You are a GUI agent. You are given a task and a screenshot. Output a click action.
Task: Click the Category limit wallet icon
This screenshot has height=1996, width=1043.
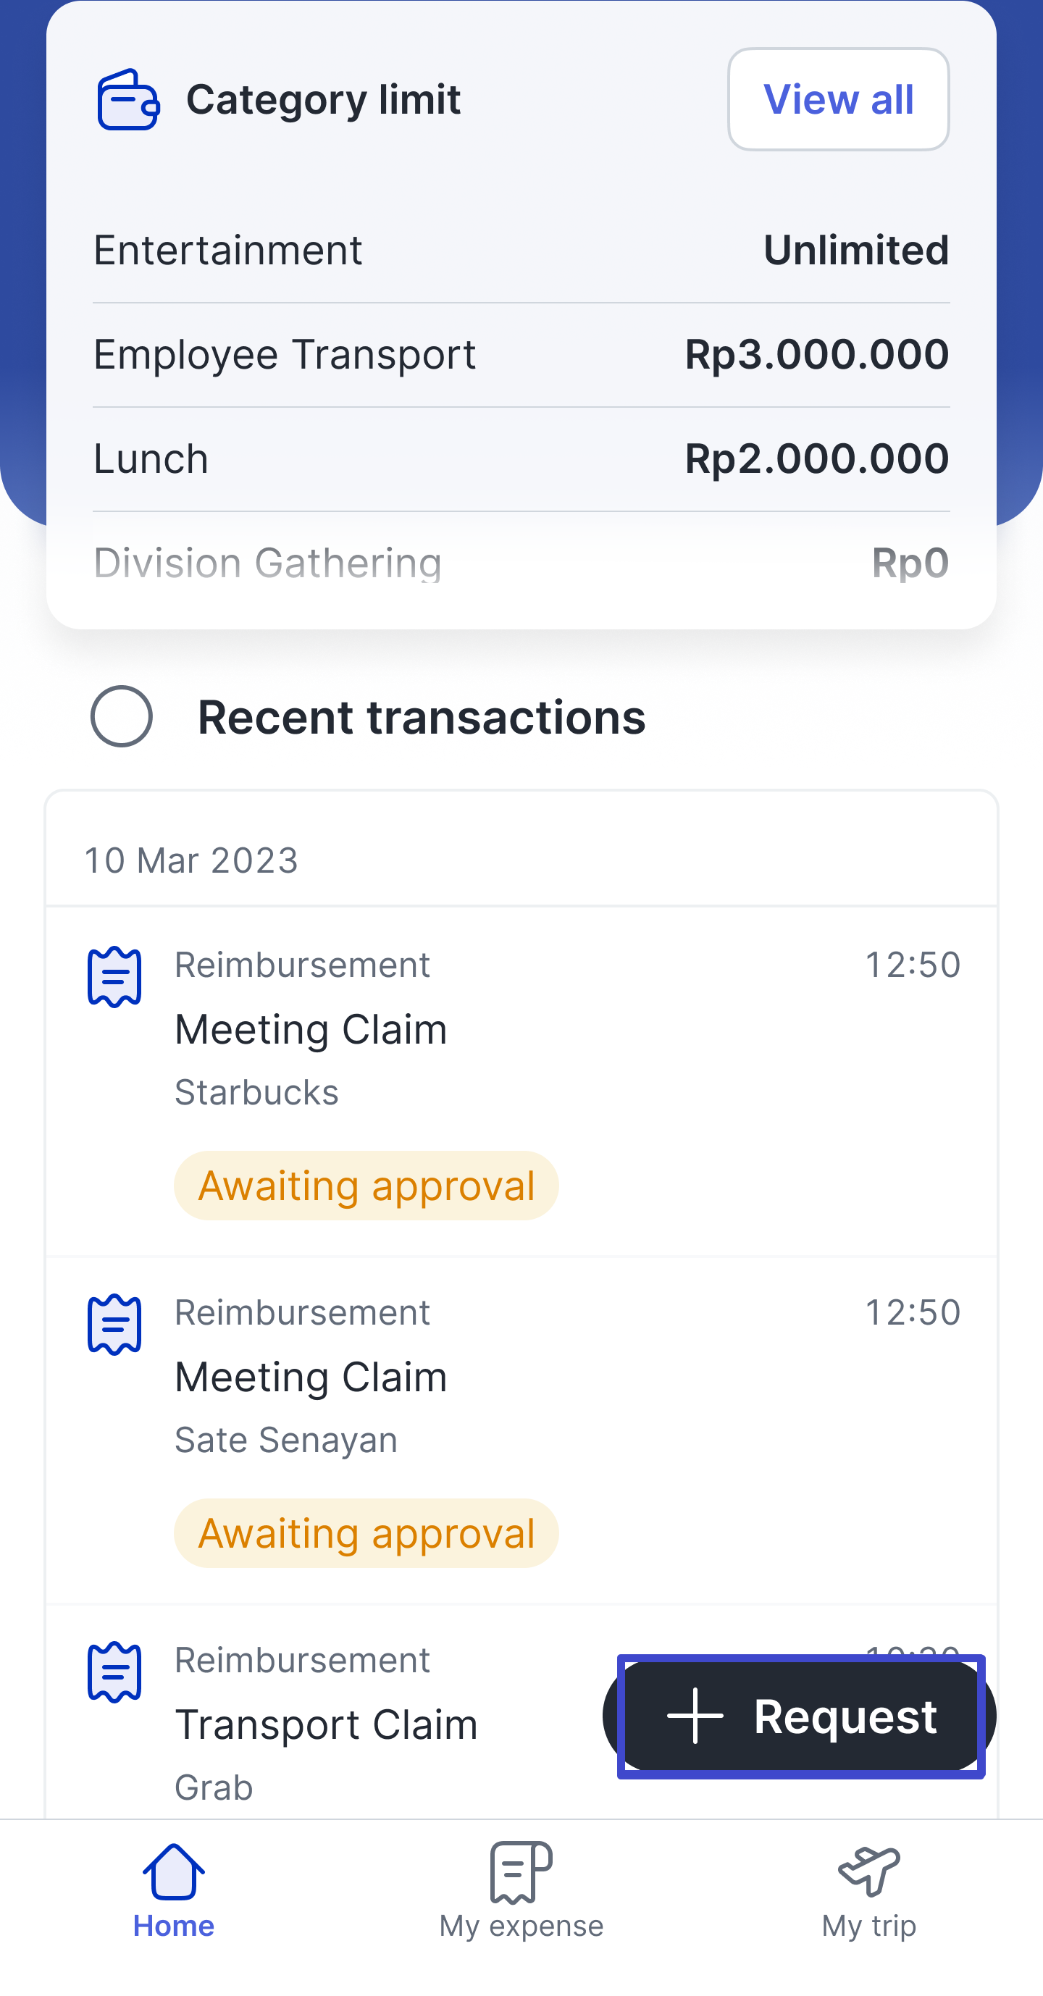tap(128, 100)
